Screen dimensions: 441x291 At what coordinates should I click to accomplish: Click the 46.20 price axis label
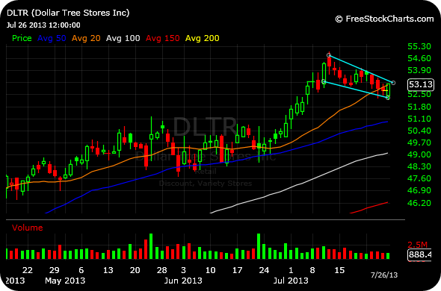click(x=419, y=203)
